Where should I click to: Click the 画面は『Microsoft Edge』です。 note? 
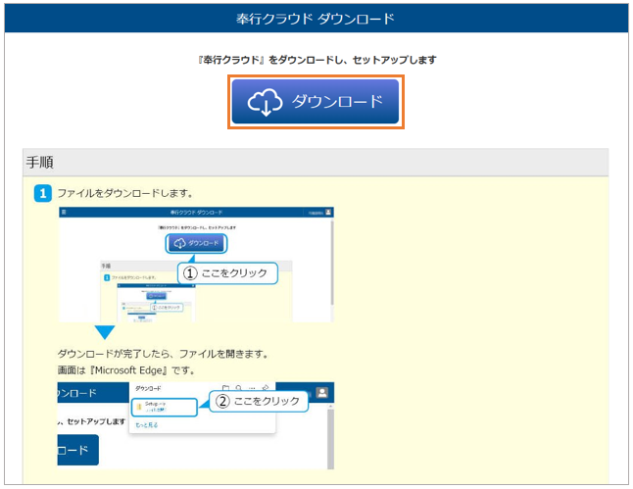(126, 370)
